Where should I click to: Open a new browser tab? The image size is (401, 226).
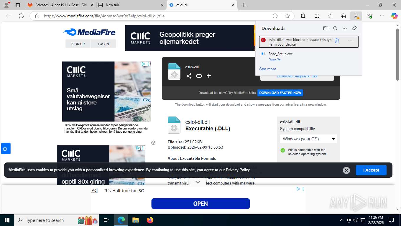(x=244, y=5)
